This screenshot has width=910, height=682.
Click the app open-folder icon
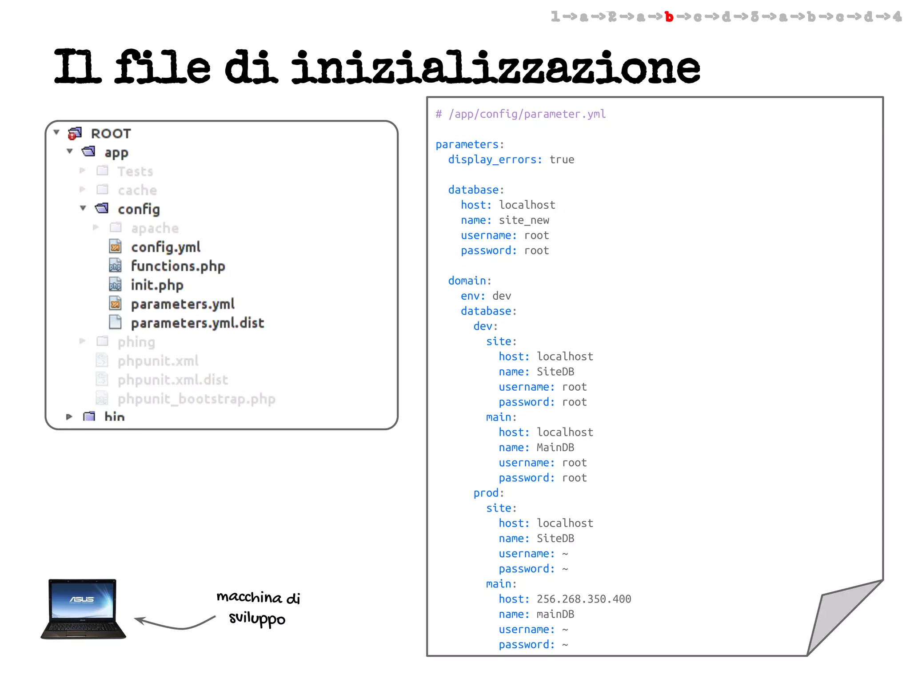point(88,152)
